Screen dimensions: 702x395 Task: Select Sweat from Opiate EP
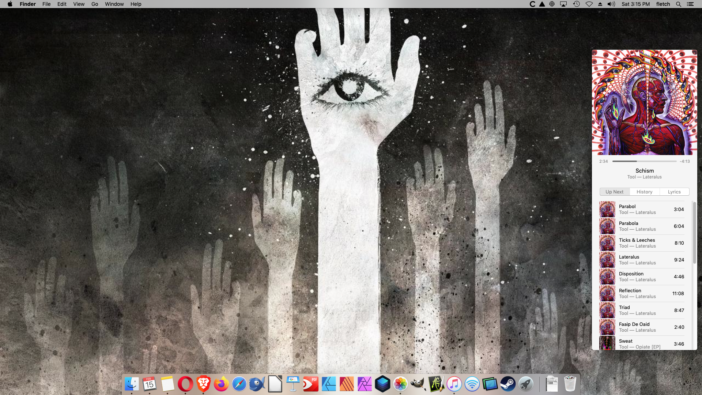[642, 343]
